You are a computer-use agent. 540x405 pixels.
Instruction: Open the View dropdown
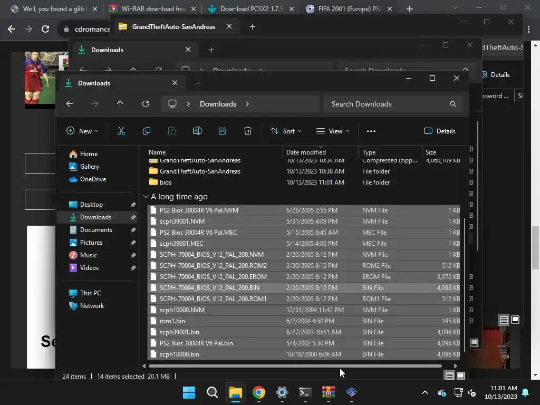click(333, 131)
